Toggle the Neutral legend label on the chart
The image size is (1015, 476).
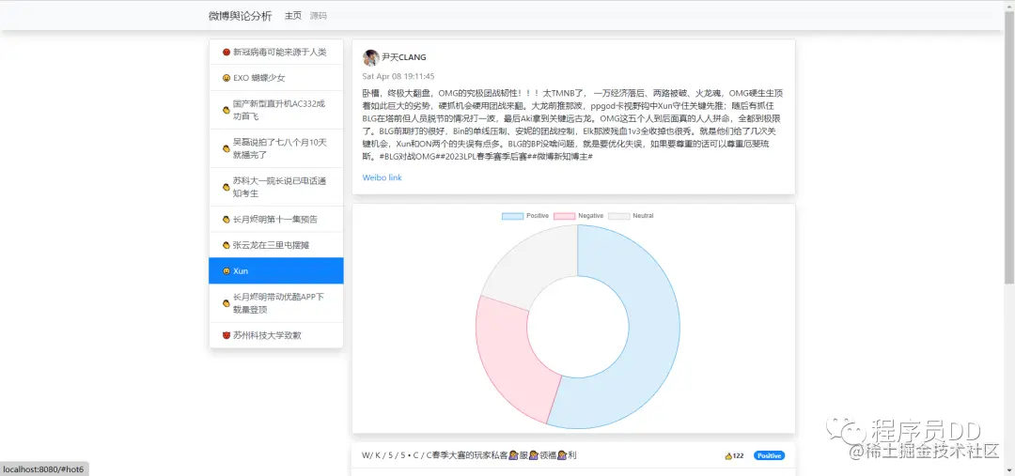(643, 215)
